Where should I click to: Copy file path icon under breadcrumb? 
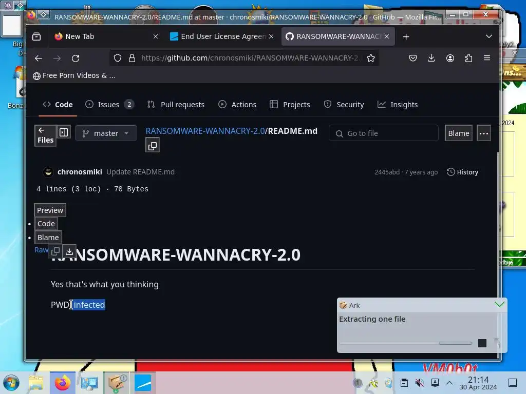[153, 146]
